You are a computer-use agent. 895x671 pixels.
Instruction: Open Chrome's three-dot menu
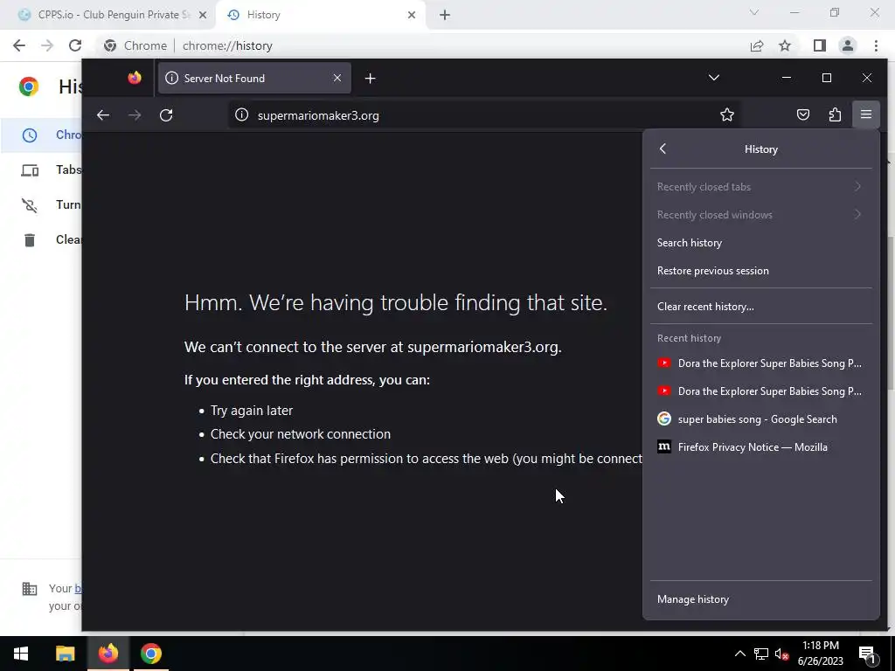pos(876,45)
